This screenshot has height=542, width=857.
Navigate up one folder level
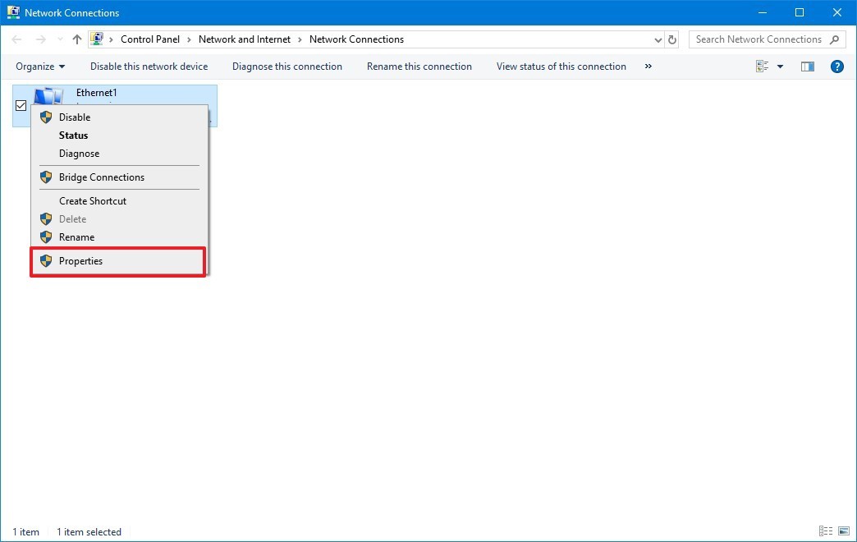coord(76,39)
